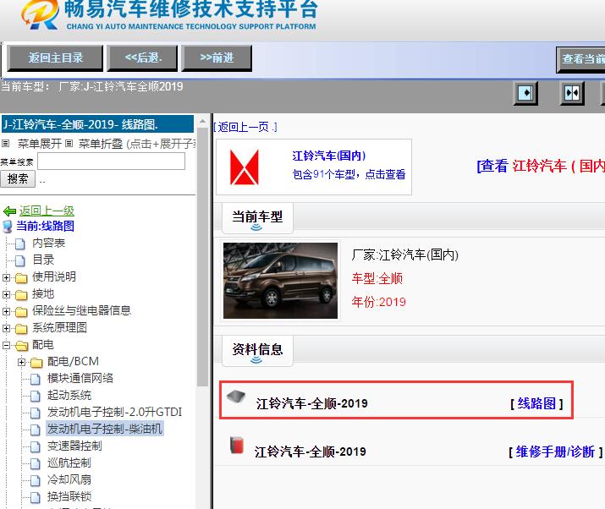Viewport: 605px width, 509px height.
Task: Go back with the <<后退 button
Action: (x=142, y=58)
